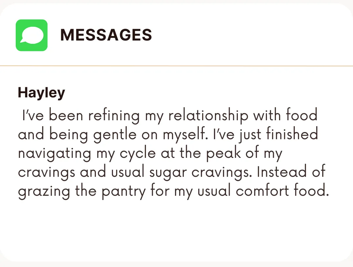
Task: Click the line beginning "navigating my cycle"
Action: click(x=150, y=153)
